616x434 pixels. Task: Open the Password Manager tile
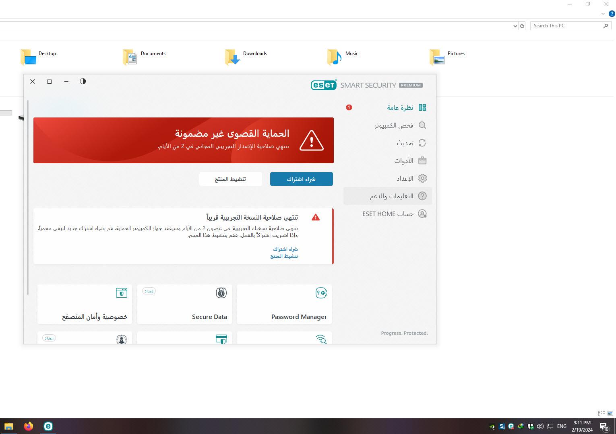point(284,304)
